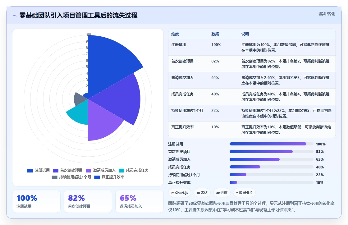Image resolution: width=348 pixels, height=225 pixels.
Task: Select the 首次创建项目 cell in the table
Action: (182, 61)
